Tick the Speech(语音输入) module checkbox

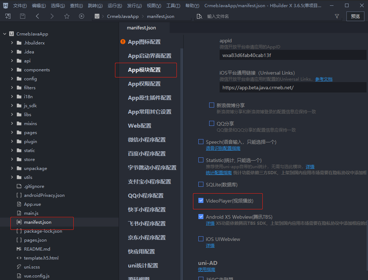[x=201, y=142]
